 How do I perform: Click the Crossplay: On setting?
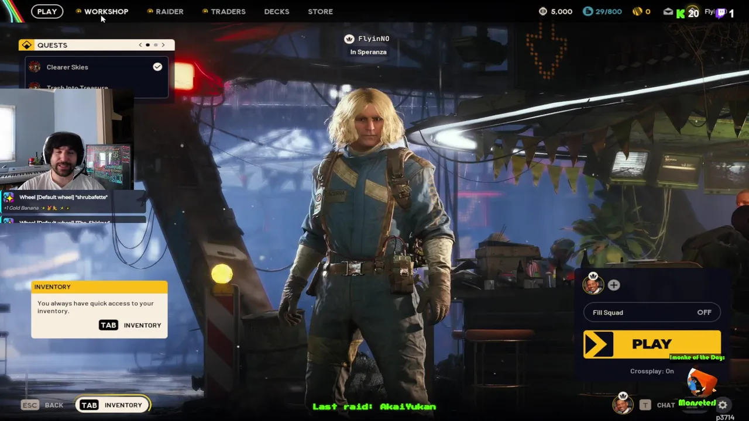point(652,371)
